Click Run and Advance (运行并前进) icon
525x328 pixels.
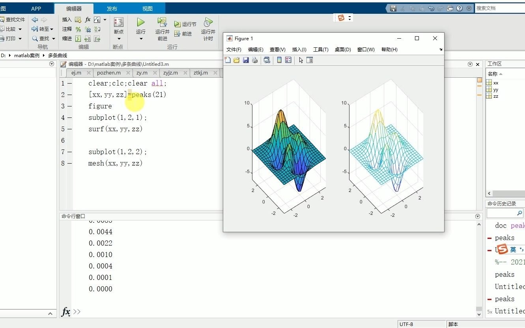[x=162, y=22]
